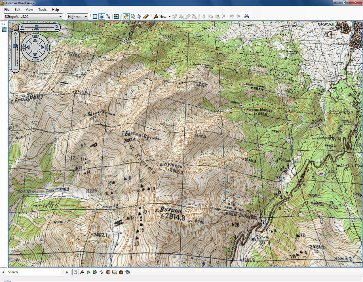The width and height of the screenshot is (363, 282).
Task: Pick the Measure distance ruler tool
Action: coord(145,16)
